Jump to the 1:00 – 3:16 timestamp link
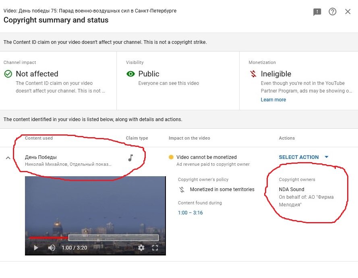 point(190,213)
